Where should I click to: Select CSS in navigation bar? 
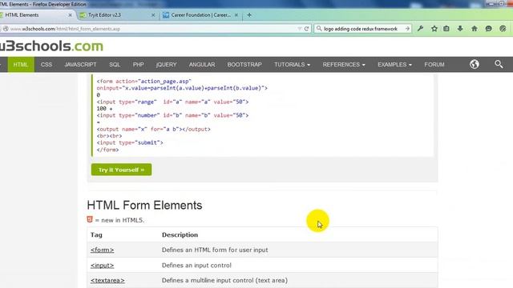click(x=46, y=65)
